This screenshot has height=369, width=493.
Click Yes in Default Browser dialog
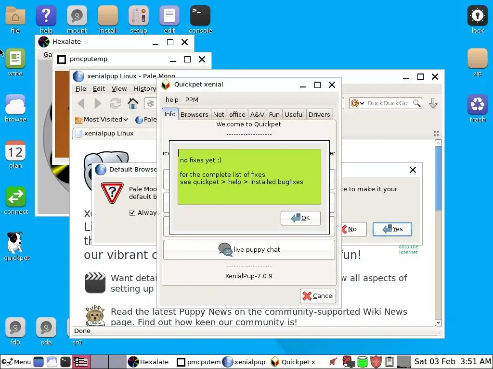pyautogui.click(x=392, y=229)
